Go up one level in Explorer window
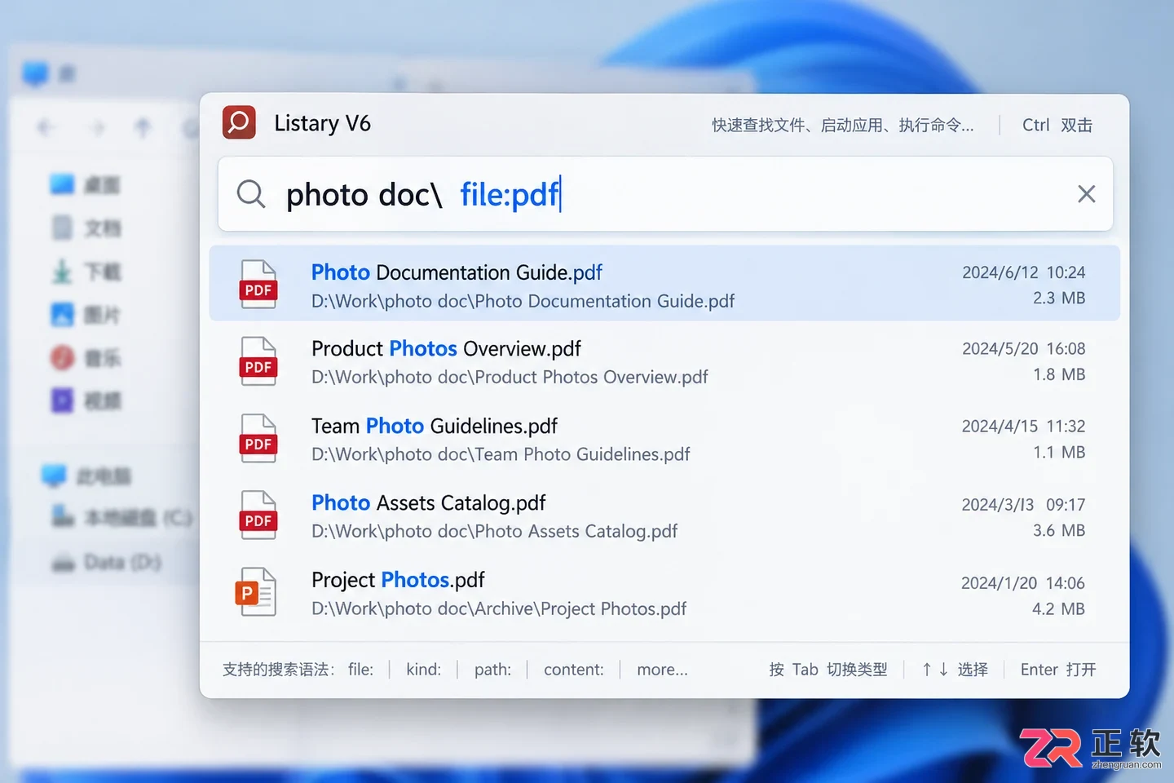This screenshot has width=1174, height=783. coord(143,127)
